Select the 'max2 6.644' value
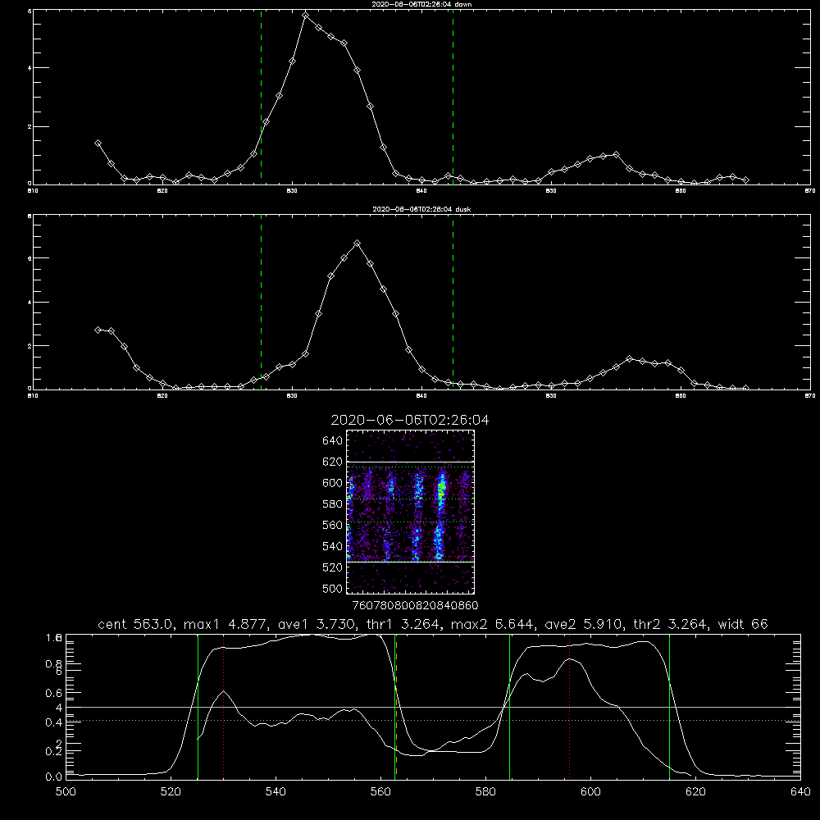 pos(493,624)
